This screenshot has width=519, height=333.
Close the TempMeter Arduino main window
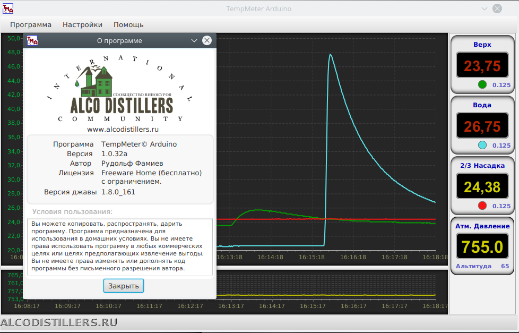(497, 8)
